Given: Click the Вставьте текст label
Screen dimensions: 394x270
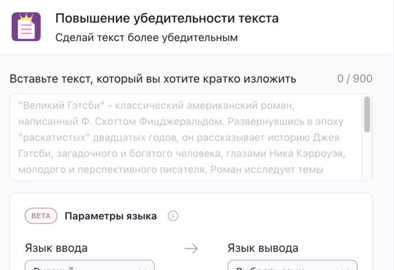Looking at the screenshot, I should coord(153,78).
